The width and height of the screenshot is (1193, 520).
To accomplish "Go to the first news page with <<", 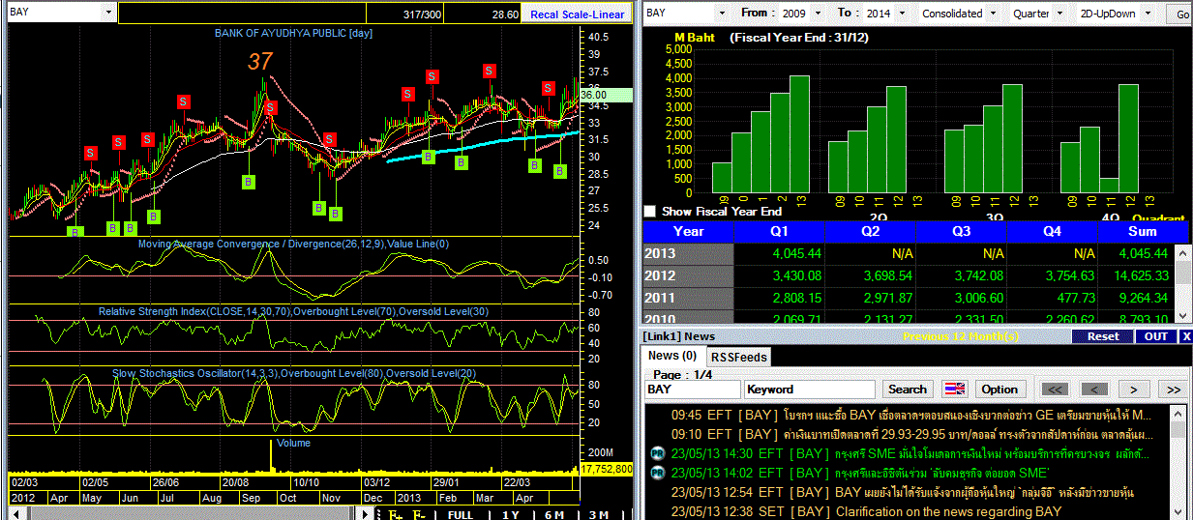I will pos(1055,390).
